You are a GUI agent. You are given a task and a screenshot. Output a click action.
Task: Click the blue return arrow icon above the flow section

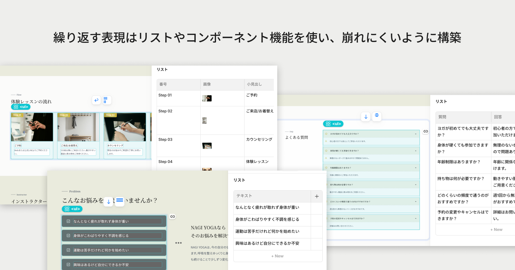click(96, 100)
